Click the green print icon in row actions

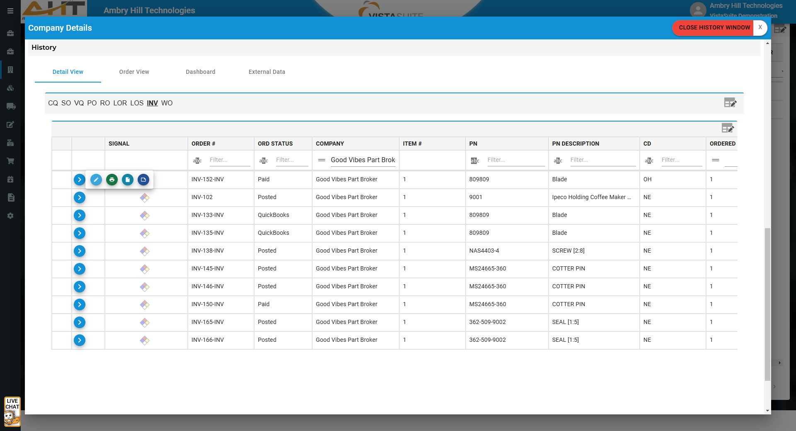112,180
